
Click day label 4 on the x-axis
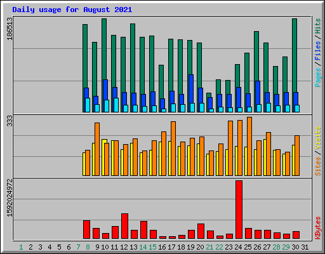tap(50, 247)
